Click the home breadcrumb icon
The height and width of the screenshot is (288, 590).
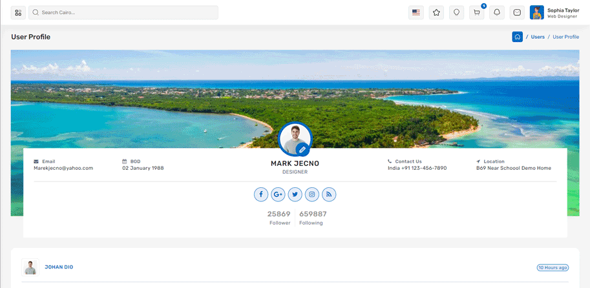pos(517,37)
